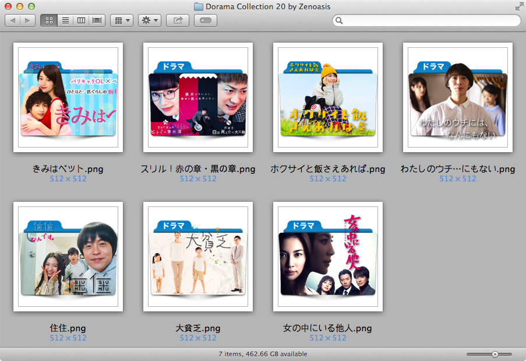Switch to column view
Image resolution: width=526 pixels, height=361 pixels.
click(81, 20)
